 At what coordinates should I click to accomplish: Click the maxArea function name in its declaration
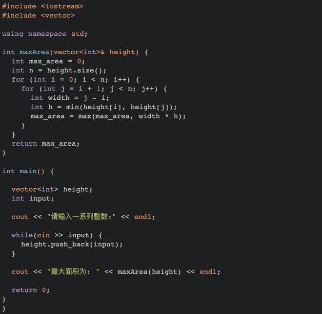[34, 52]
